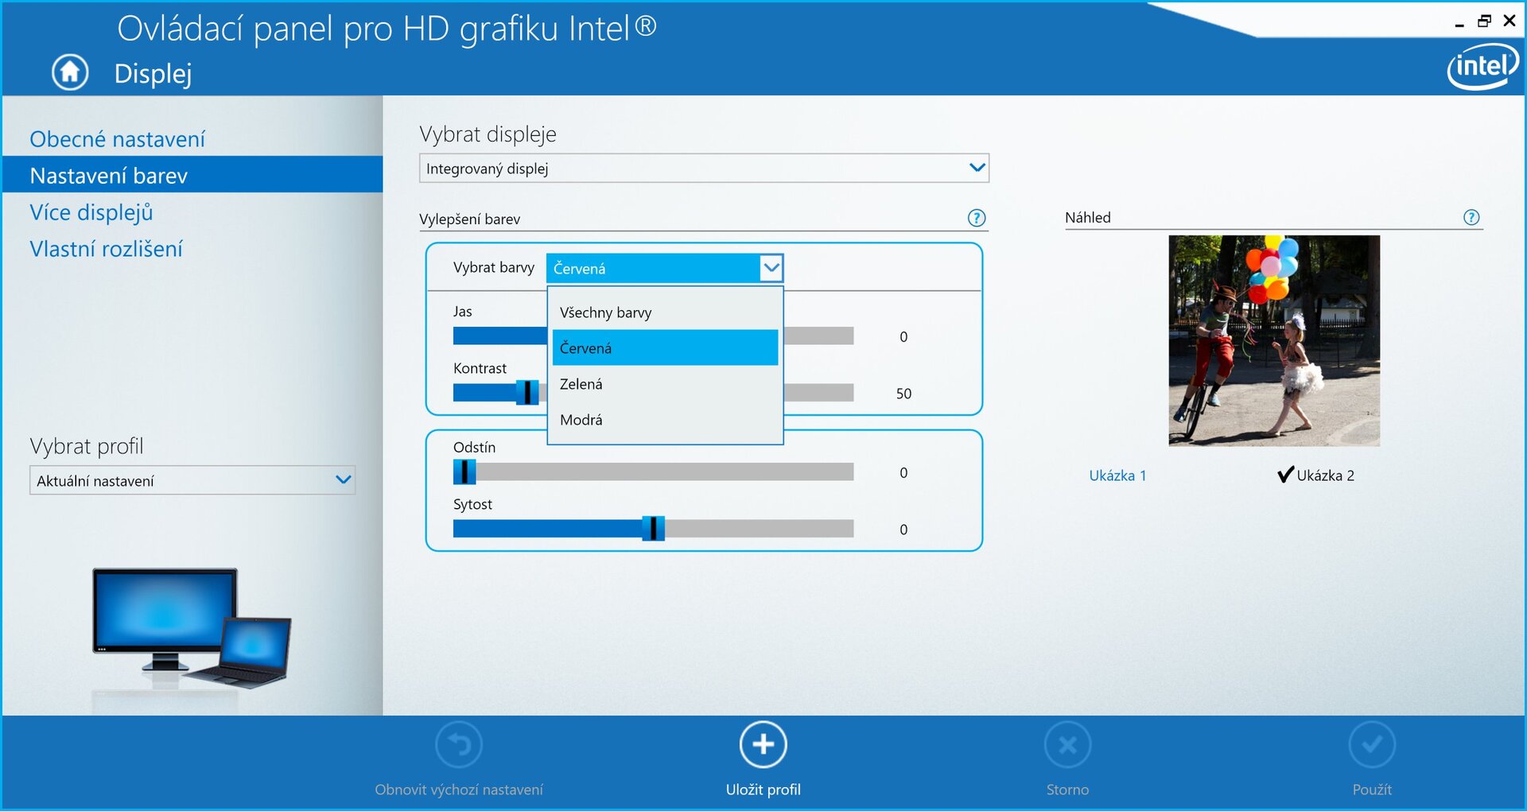
Task: Click the plus icon to save profile
Action: tap(762, 744)
